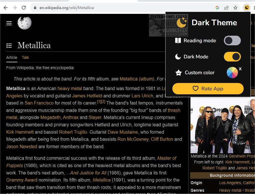The width and height of the screenshot is (255, 194).
Task: Open the share page icon
Action: click(x=226, y=8)
